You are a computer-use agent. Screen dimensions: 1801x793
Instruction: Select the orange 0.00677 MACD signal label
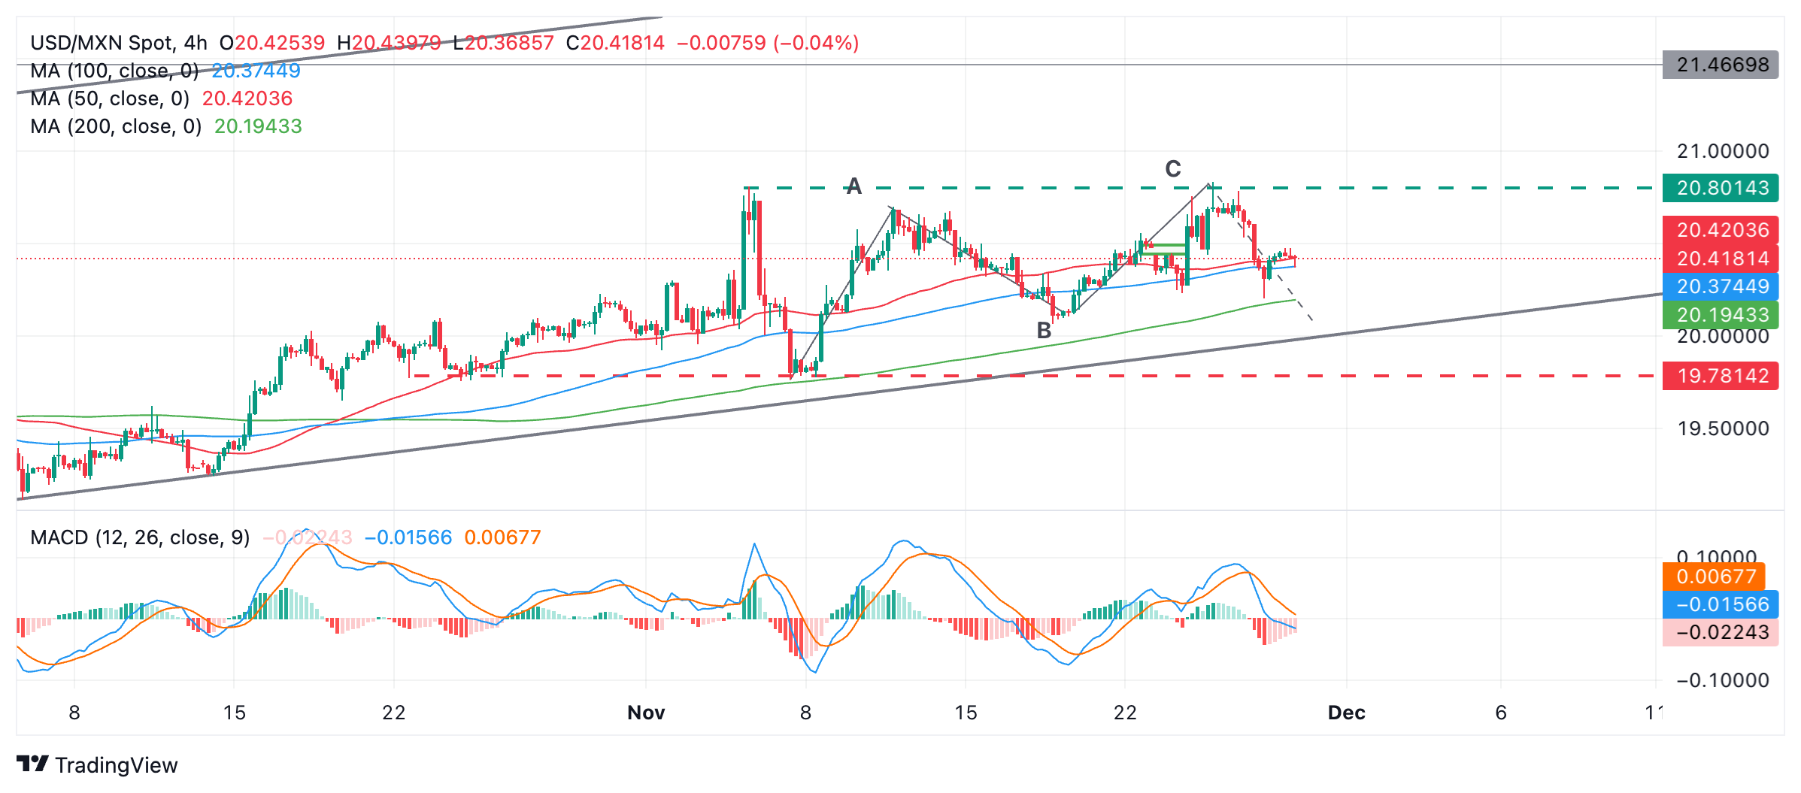click(1715, 577)
